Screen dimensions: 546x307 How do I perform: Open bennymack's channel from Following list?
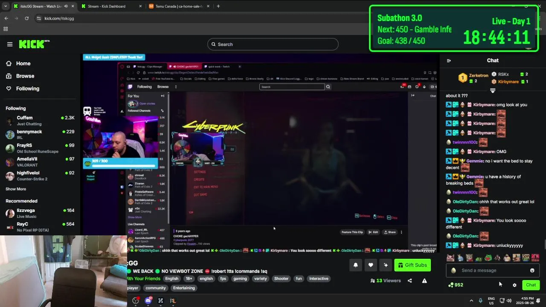click(40, 135)
